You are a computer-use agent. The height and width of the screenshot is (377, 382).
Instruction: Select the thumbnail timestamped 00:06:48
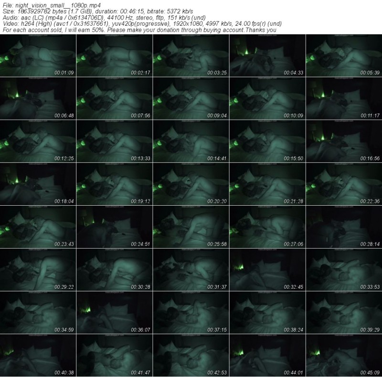click(38, 99)
